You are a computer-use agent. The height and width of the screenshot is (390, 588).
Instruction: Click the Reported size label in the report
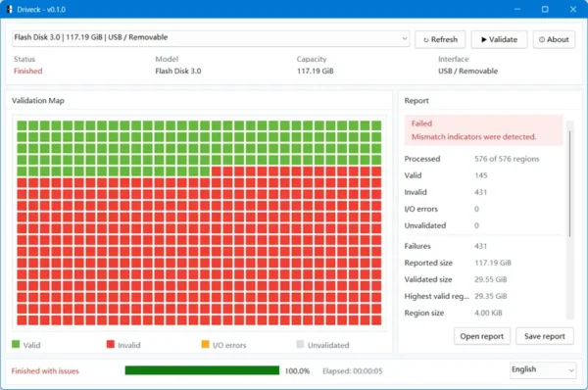pyautogui.click(x=428, y=263)
